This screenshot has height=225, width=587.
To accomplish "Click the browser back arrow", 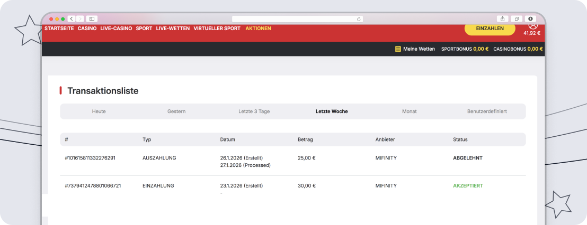I will pyautogui.click(x=72, y=18).
